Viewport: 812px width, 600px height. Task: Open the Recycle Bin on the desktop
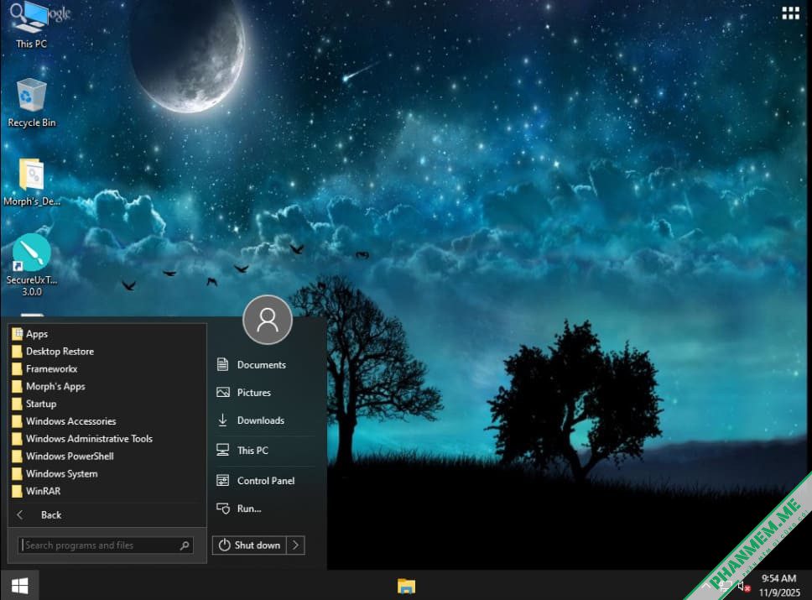(x=32, y=102)
